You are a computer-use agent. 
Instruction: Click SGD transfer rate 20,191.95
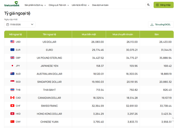point(132,82)
